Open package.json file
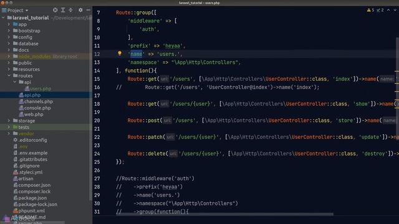The height and width of the screenshot is (224, 399). [32, 198]
